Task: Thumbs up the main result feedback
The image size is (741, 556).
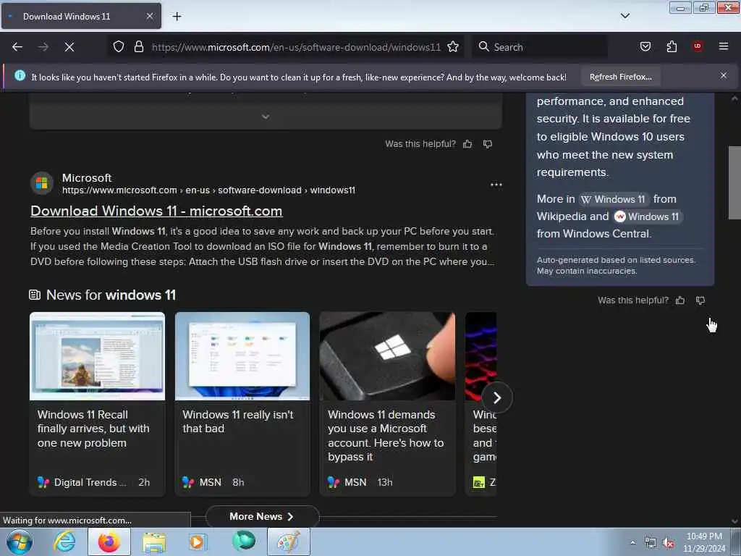Action: (468, 144)
